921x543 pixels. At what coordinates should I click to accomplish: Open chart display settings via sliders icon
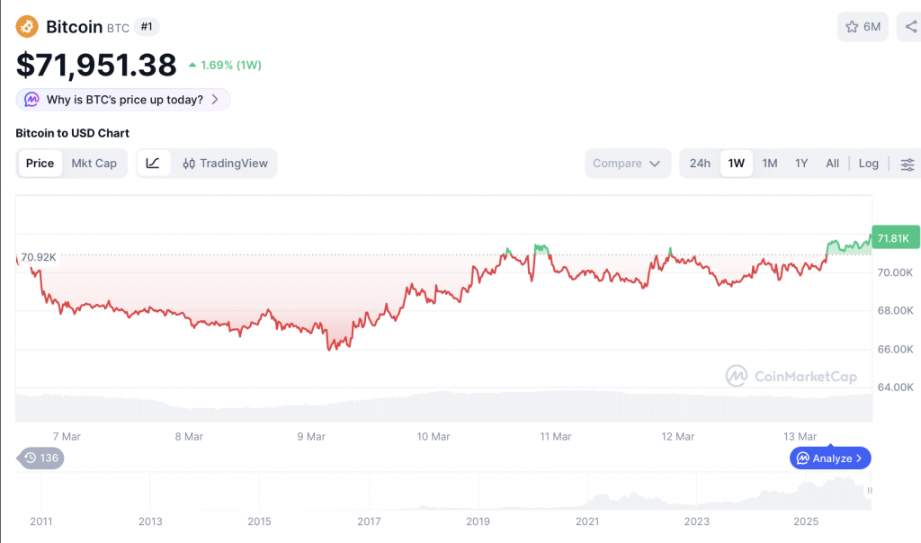pos(908,165)
